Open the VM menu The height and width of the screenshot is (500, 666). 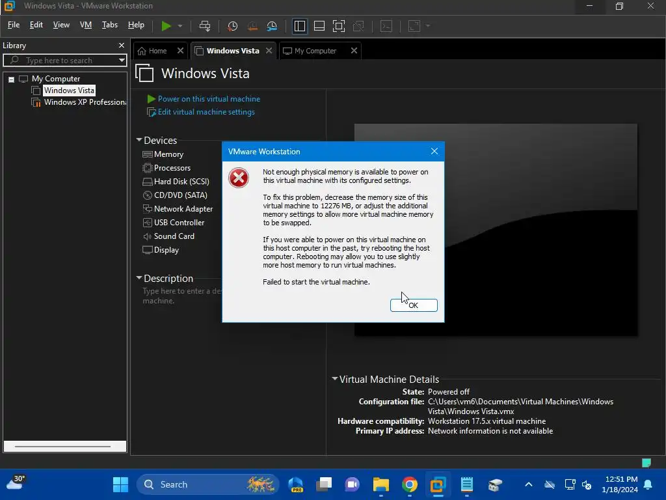coord(86,25)
